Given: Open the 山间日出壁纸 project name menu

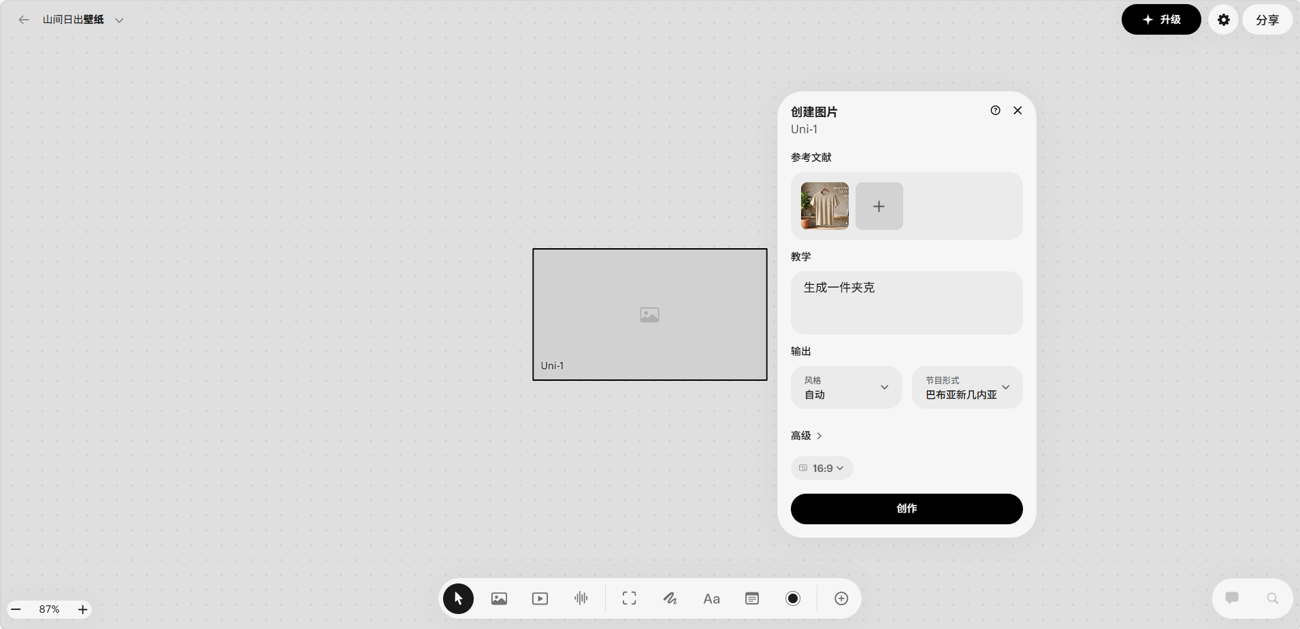Looking at the screenshot, I should coord(82,20).
